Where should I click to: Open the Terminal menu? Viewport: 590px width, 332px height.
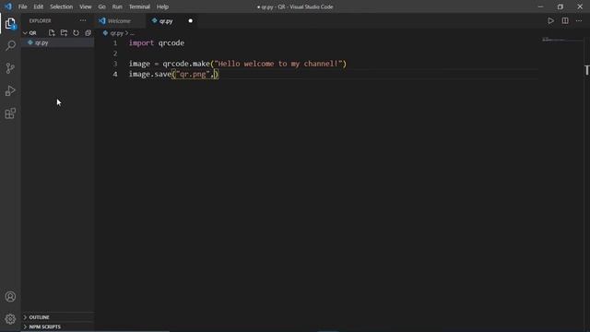pyautogui.click(x=139, y=6)
